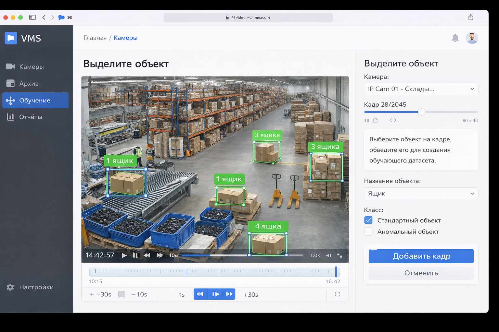Pause the video in the overlay controls
Image resolution: width=499 pixels, height=332 pixels.
click(135, 255)
